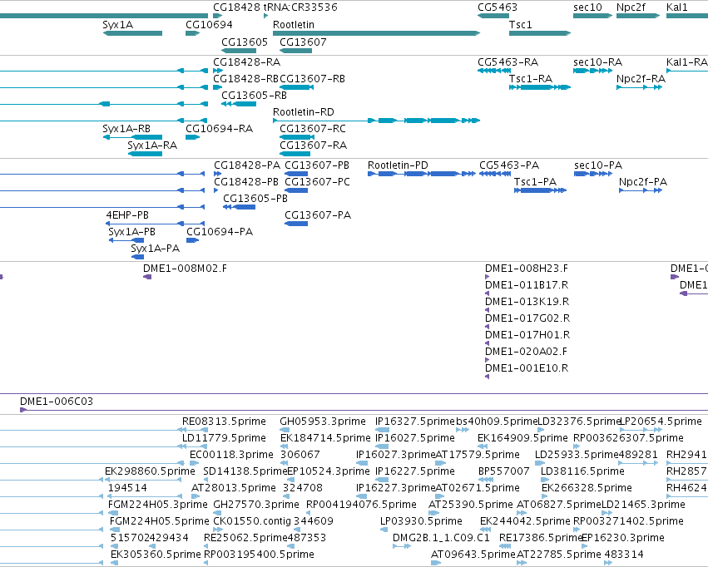Click the LD38116.5prime EST
Image resolution: width=708 pixels, height=567 pixels.
(x=545, y=480)
